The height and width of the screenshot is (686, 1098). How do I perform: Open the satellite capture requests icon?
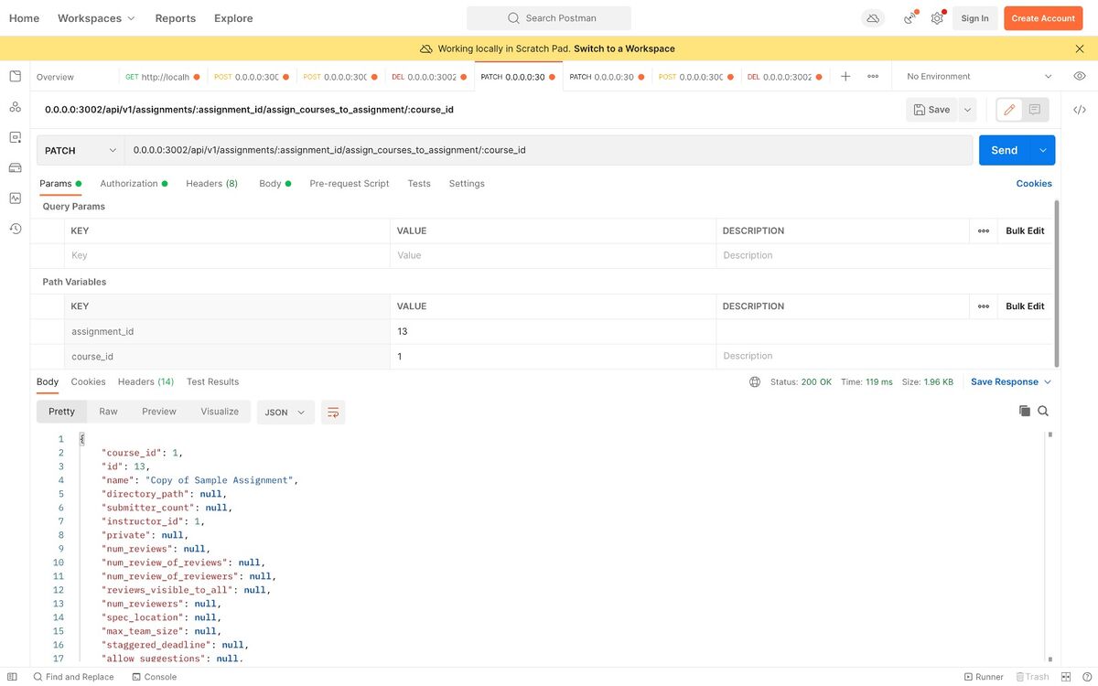point(910,18)
